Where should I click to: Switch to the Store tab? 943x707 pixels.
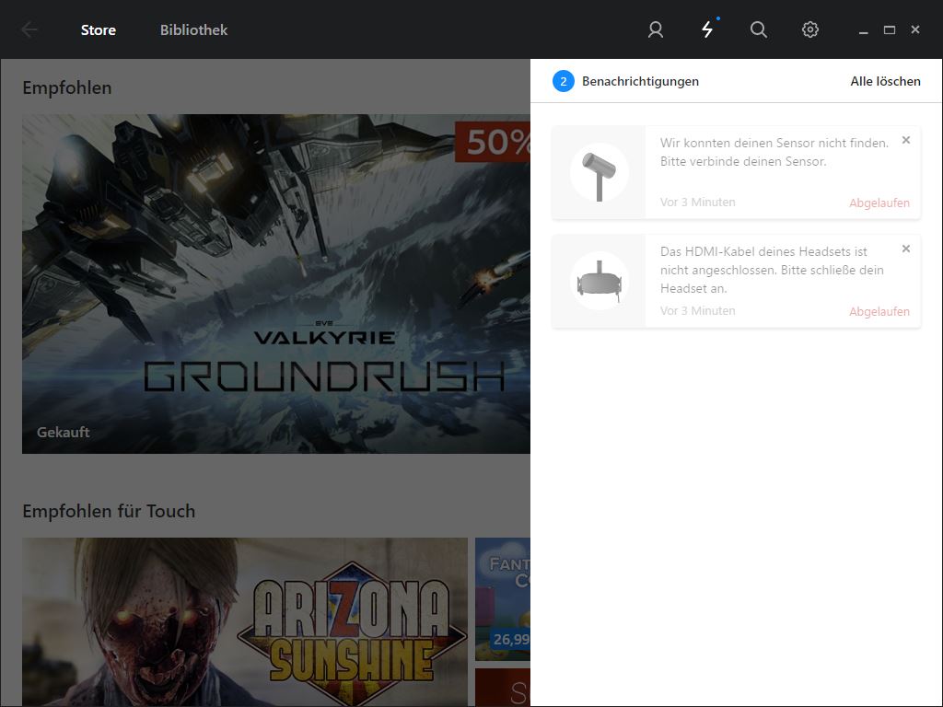pyautogui.click(x=98, y=29)
